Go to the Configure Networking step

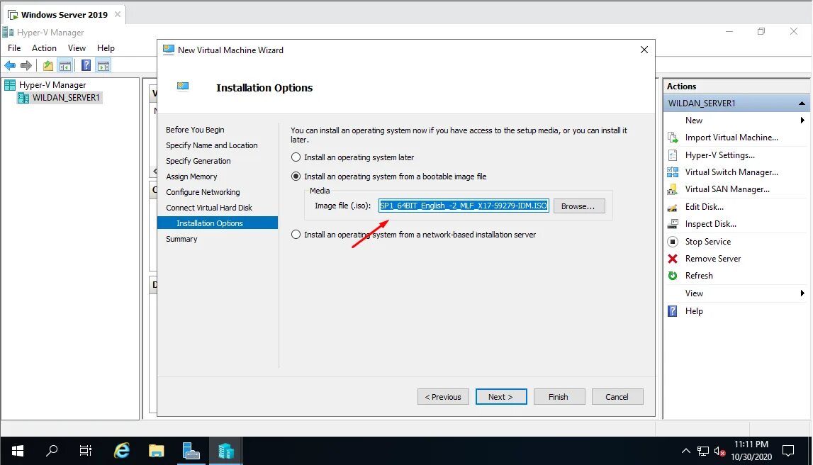(x=203, y=192)
